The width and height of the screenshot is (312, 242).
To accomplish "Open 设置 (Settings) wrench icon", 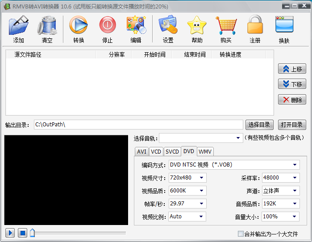I will tap(168, 25).
